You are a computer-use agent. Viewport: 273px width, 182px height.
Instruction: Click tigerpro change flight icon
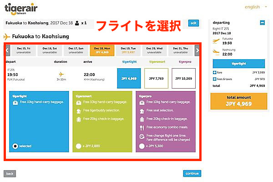click(142, 136)
